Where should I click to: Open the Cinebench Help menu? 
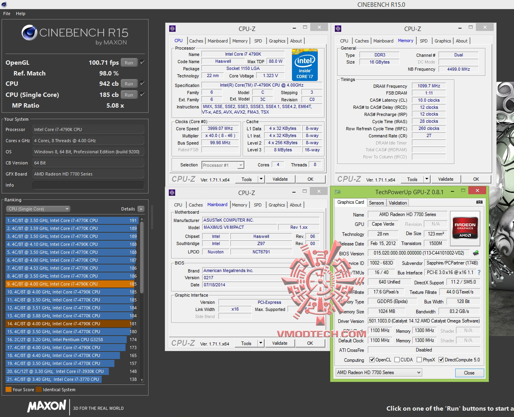click(21, 14)
